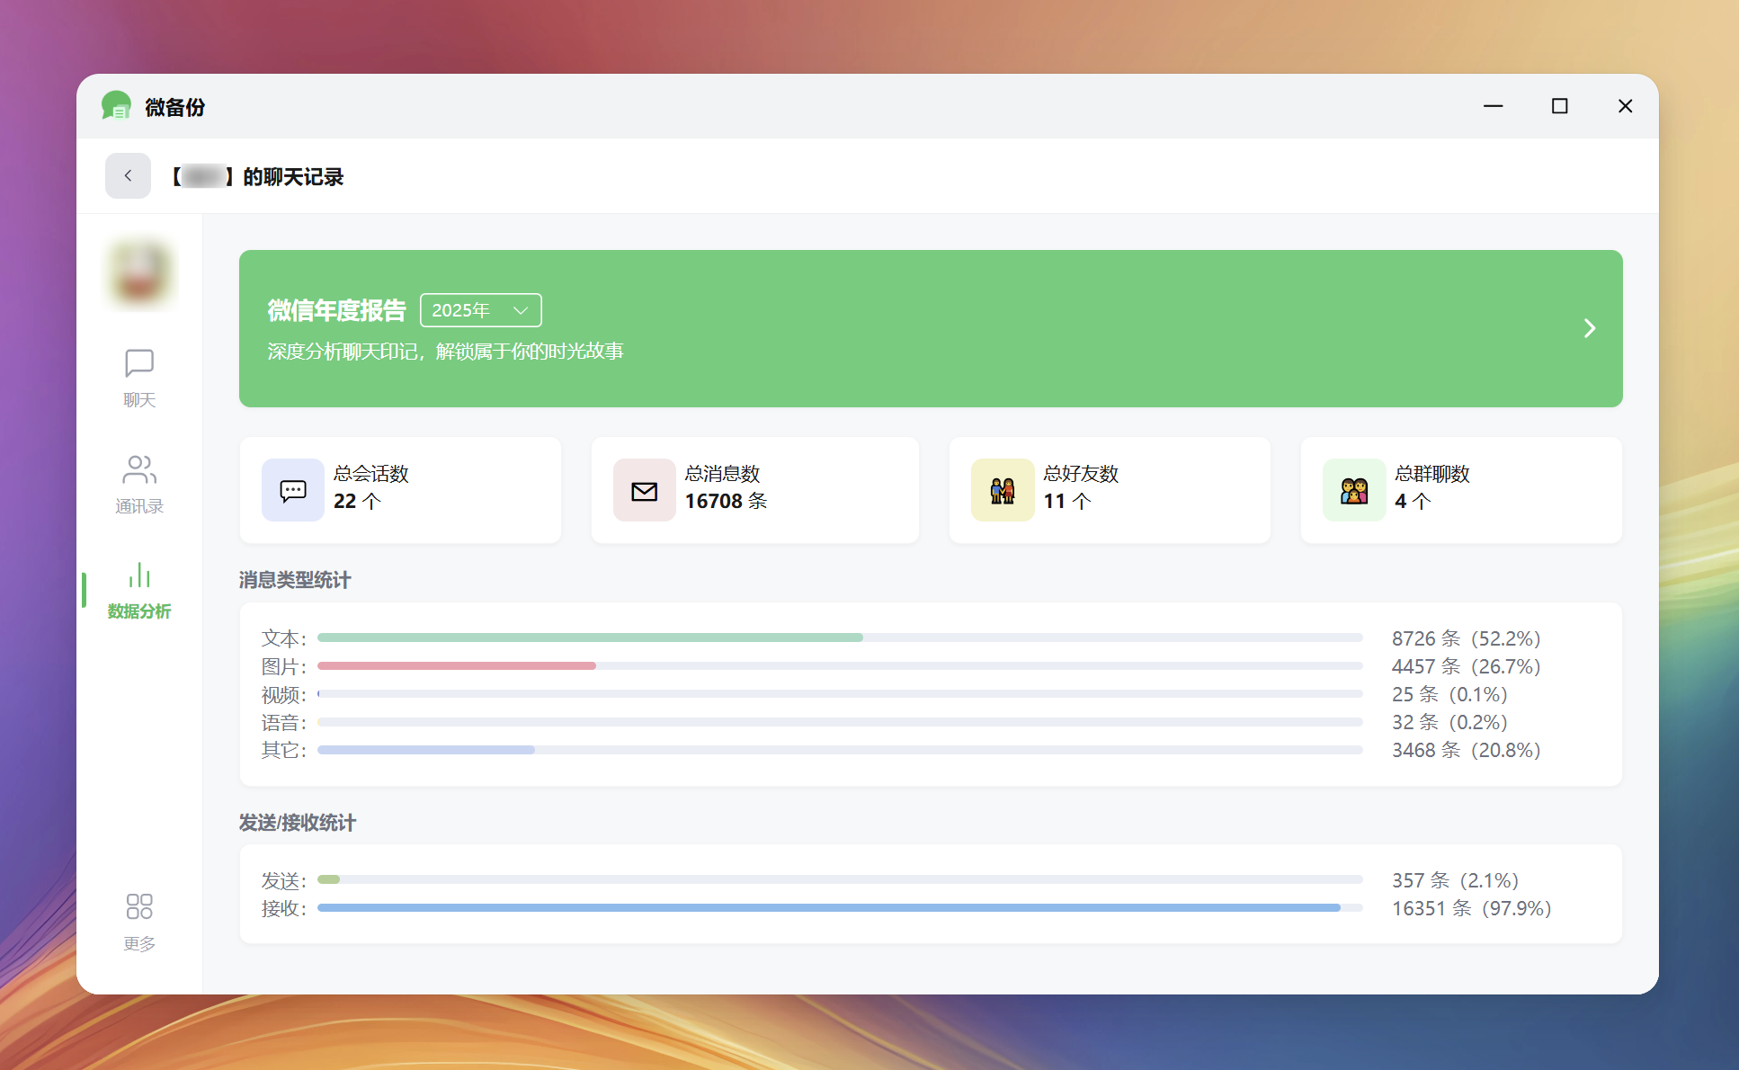The width and height of the screenshot is (1739, 1070).
Task: Click the '4 个' group chats value
Action: [1412, 501]
